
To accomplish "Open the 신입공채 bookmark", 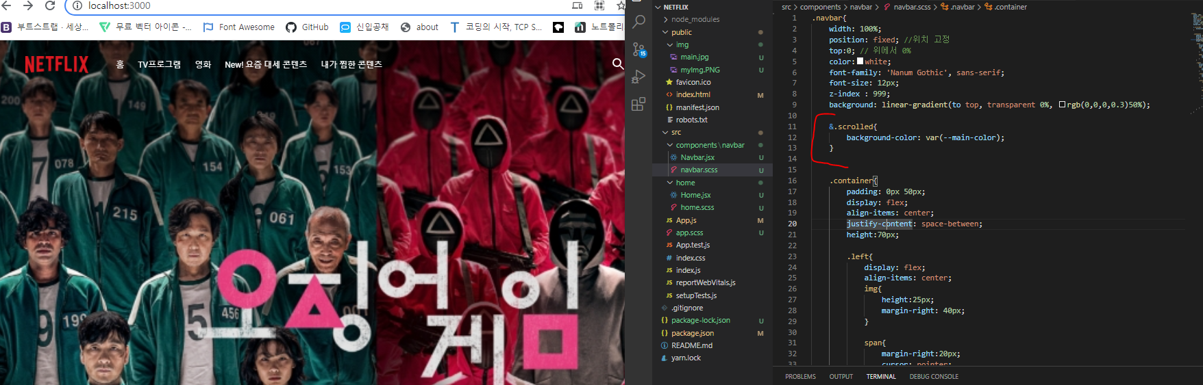I will coord(364,27).
